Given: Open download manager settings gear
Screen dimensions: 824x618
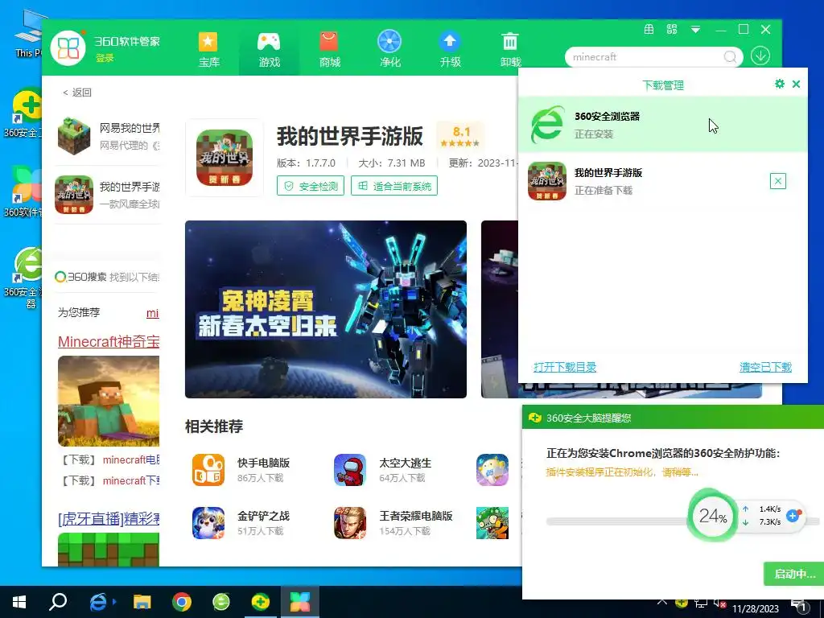Looking at the screenshot, I should (779, 84).
